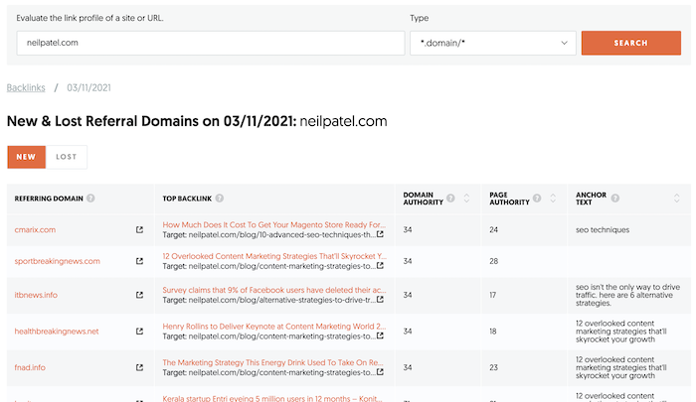This screenshot has width=696, height=402.
Task: Open 'The Marketing Strategy This Energy Drink' backlink
Action: point(273,362)
